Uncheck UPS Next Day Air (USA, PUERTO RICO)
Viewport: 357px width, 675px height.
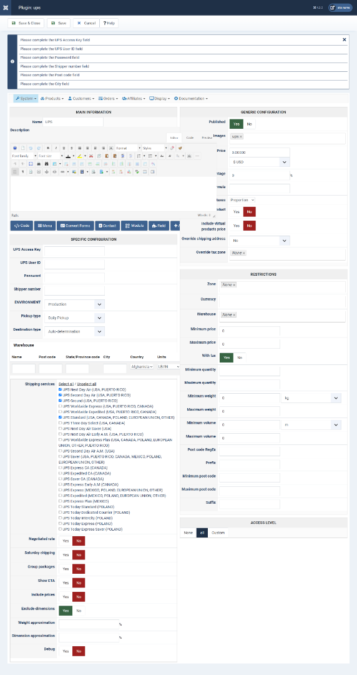point(60,389)
